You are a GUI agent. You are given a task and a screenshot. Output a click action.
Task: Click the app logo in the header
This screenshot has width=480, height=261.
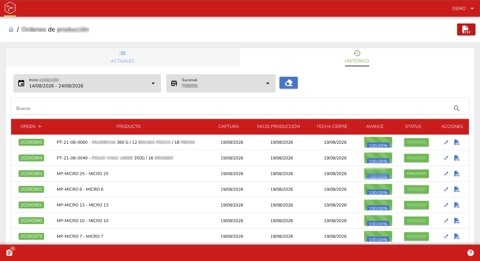coord(10,8)
